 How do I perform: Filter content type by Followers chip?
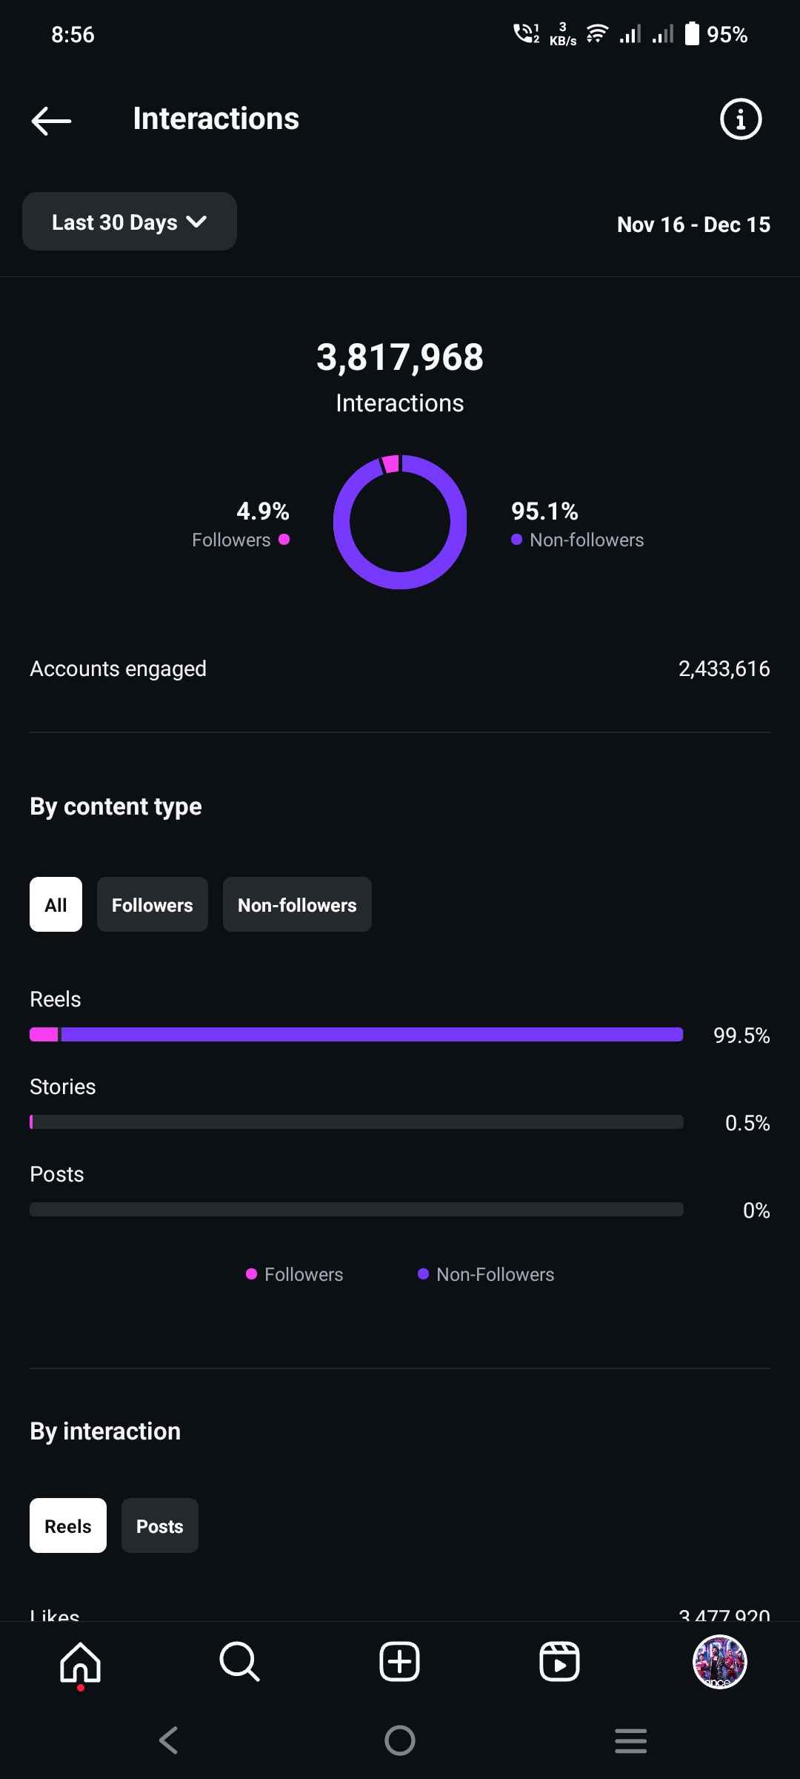point(152,904)
